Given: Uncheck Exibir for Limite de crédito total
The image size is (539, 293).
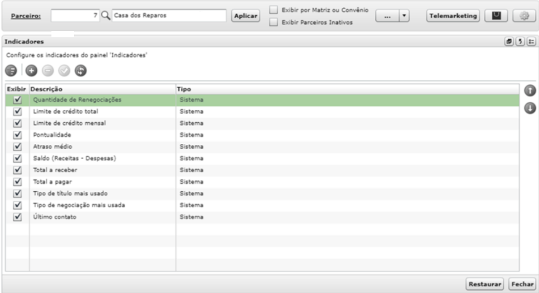Looking at the screenshot, I should 17,111.
